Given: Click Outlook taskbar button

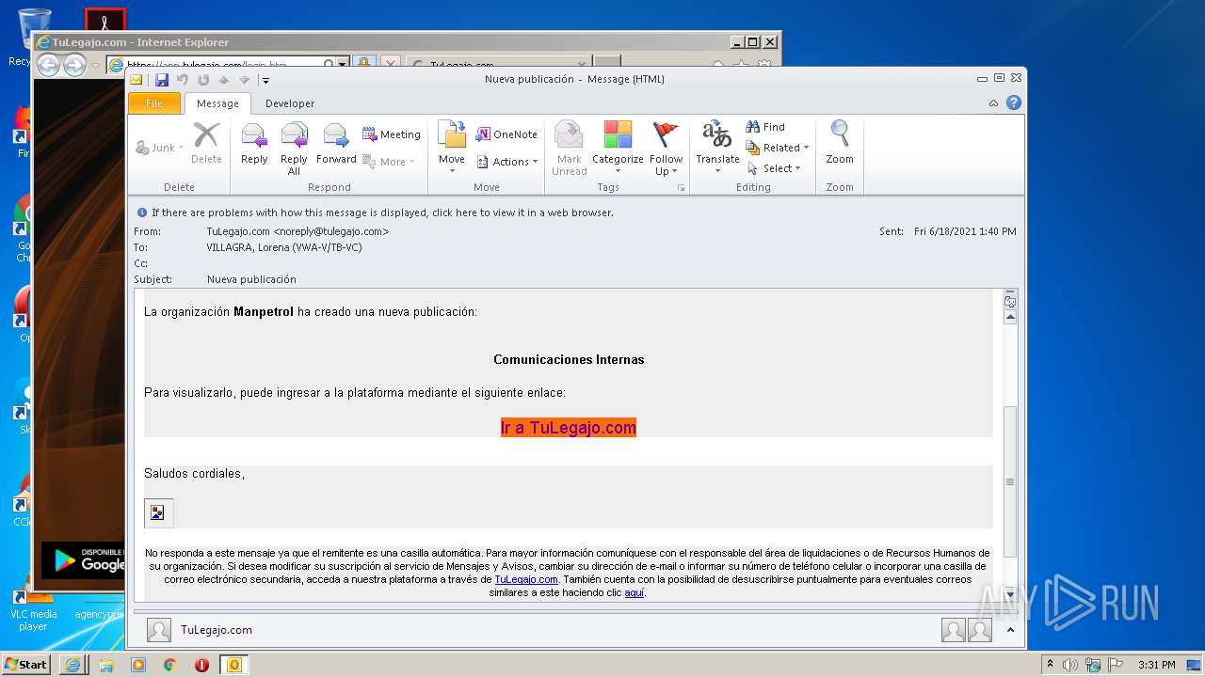Looking at the screenshot, I should tap(234, 665).
